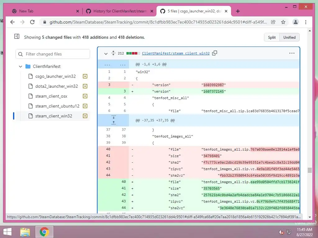The width and height of the screenshot is (318, 238).
Task: Click the ClientManifest folder icon
Action: point(28,66)
